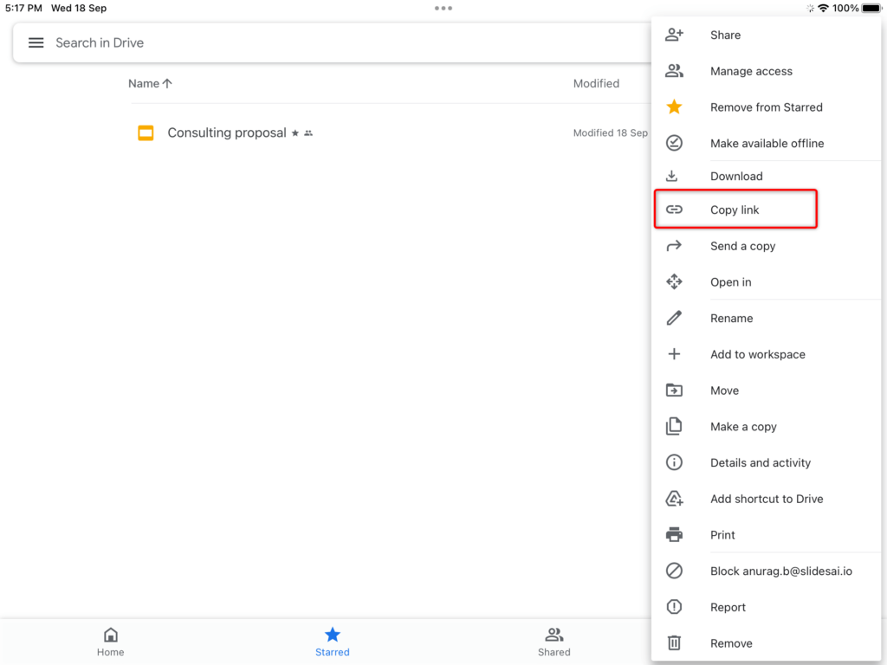
Task: Click the Remove trash icon
Action: point(675,643)
